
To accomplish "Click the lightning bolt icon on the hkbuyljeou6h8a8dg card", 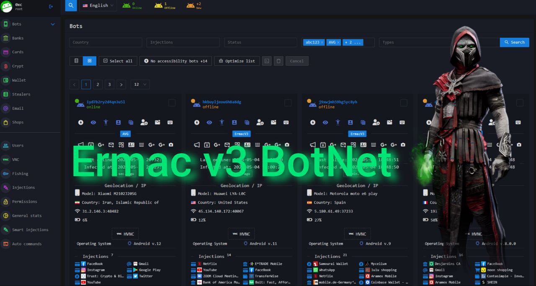I will pos(196,122).
